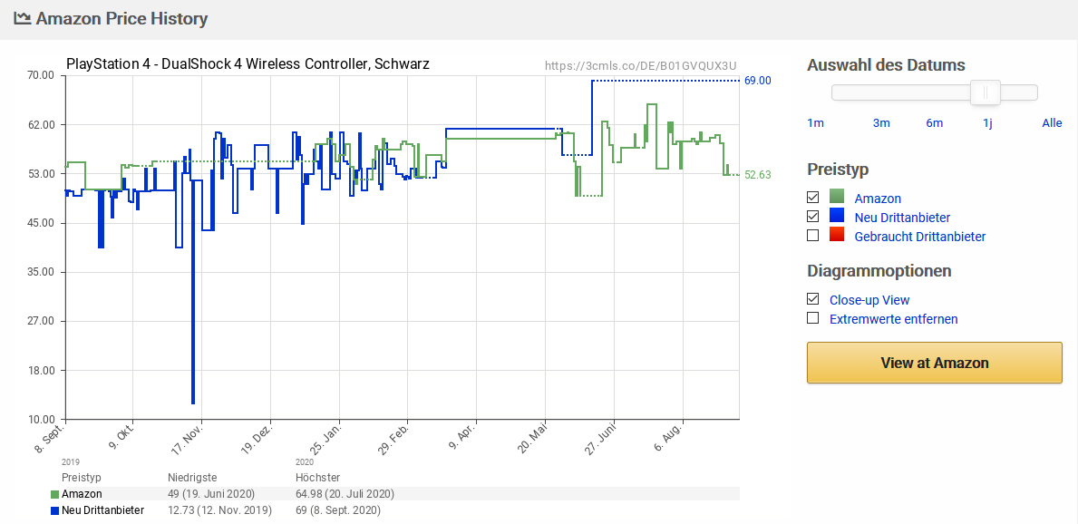Select the 1j date range
Image resolution: width=1078 pixels, height=524 pixels.
[987, 123]
